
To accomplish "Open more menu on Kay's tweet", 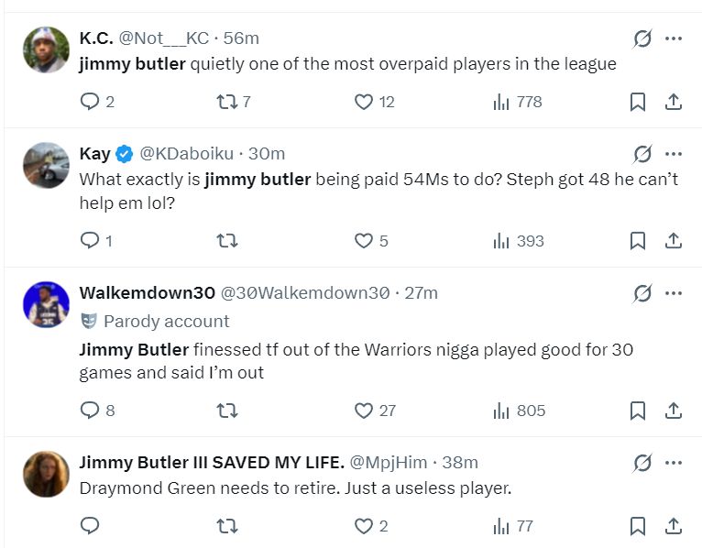I will click(x=674, y=153).
